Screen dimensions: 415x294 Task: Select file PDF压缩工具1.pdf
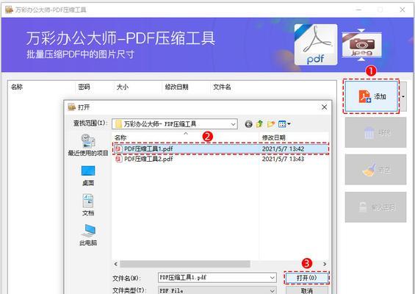tap(220, 148)
